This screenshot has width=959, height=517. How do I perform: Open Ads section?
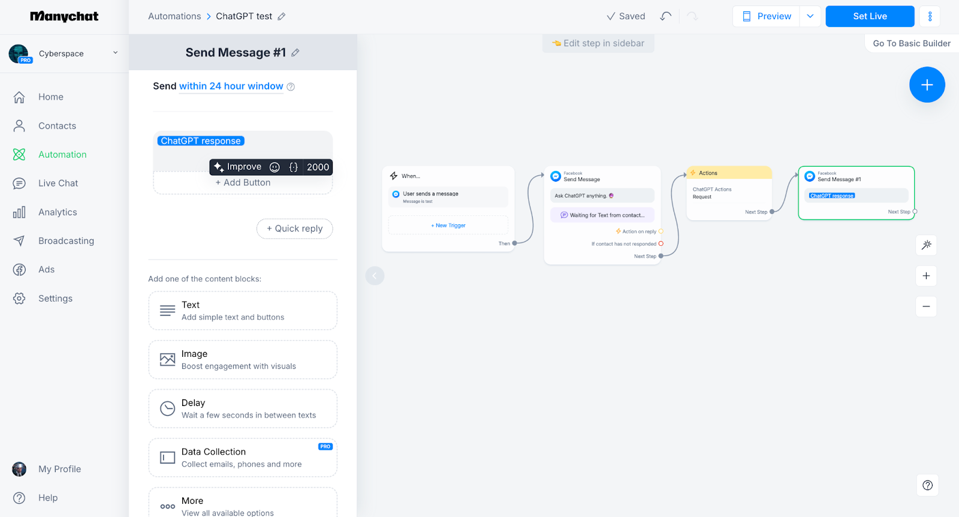click(46, 269)
